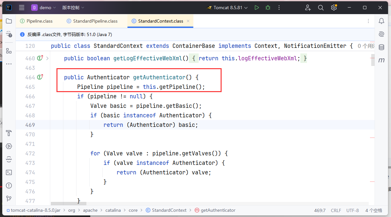This screenshot has height=217, width=391.
Task: Switch to the Pipeline.class tab
Action: coord(39,21)
